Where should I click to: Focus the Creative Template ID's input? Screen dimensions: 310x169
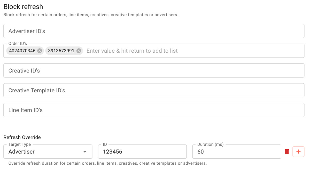click(154, 90)
